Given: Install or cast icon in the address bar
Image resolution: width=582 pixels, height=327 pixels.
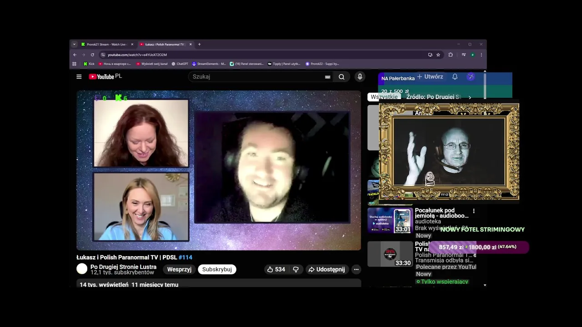Looking at the screenshot, I should [430, 54].
